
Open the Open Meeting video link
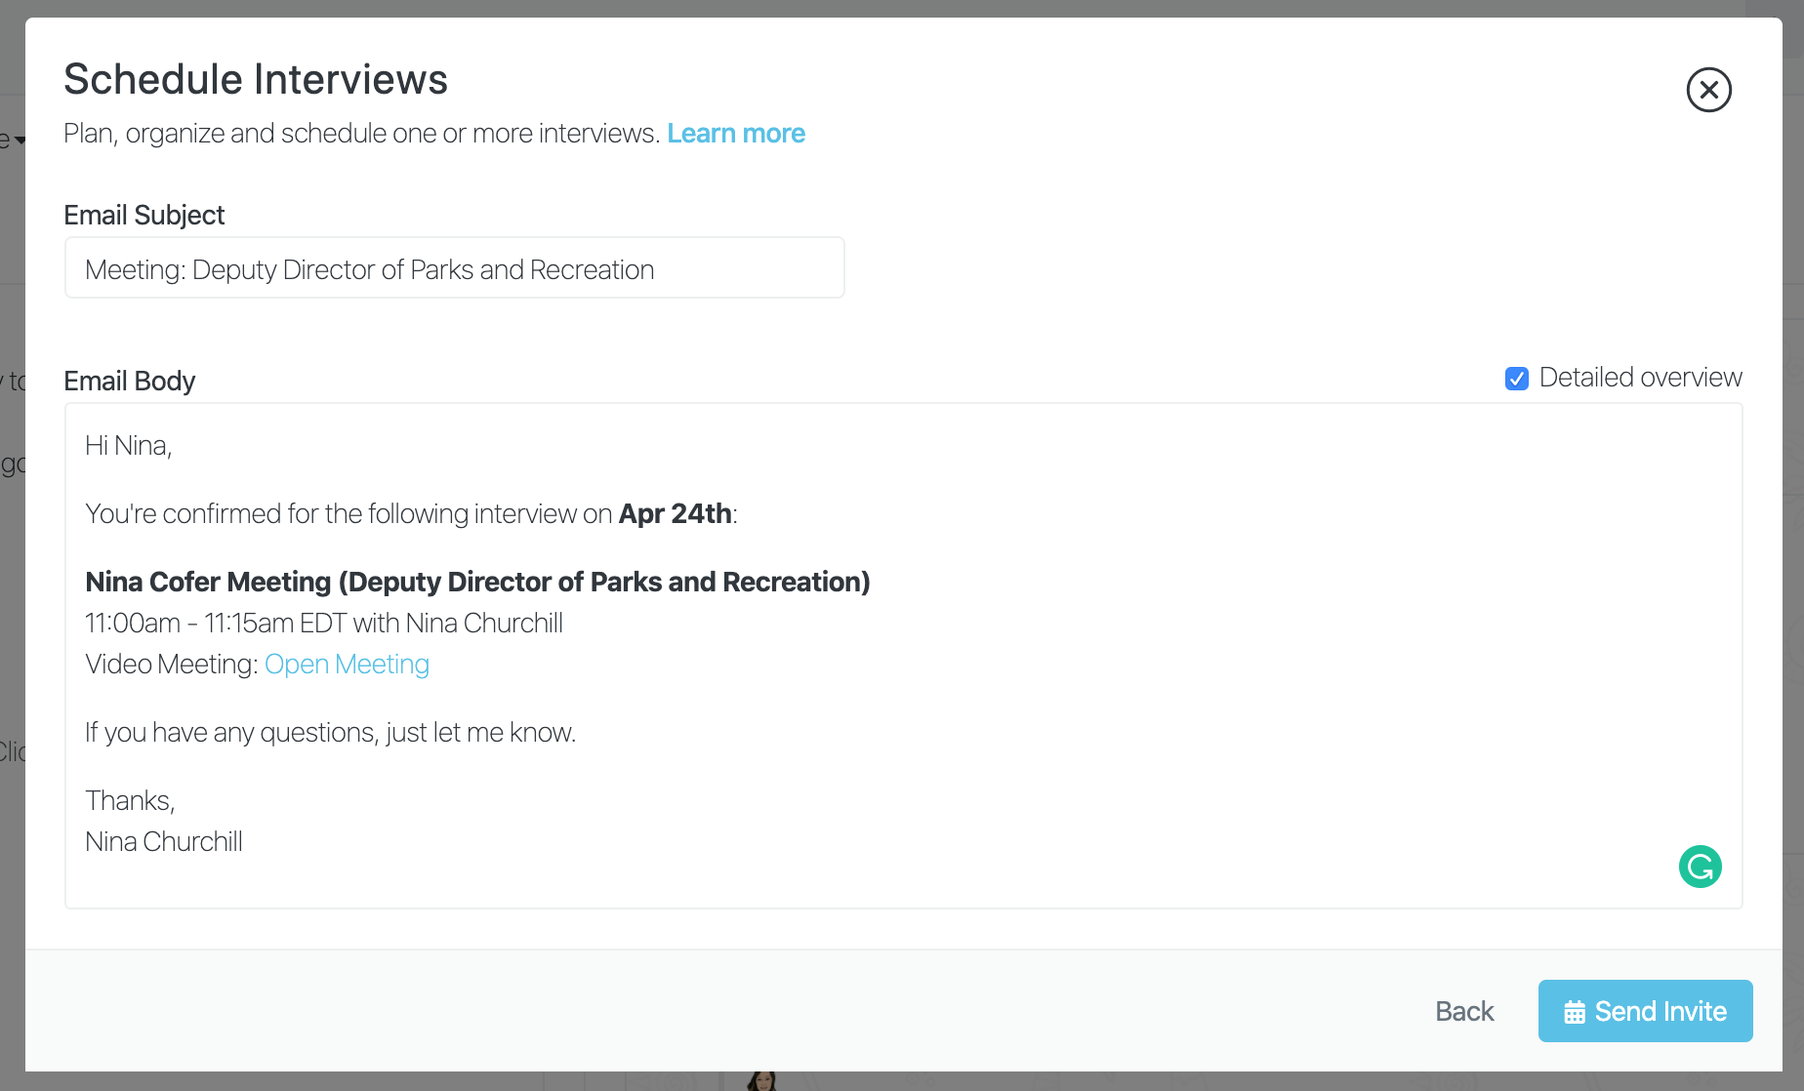click(347, 665)
